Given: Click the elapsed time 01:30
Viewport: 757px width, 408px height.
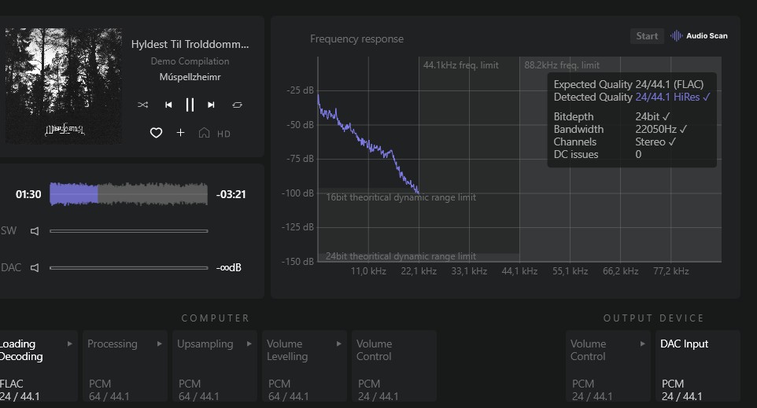Looking at the screenshot, I should [28, 194].
